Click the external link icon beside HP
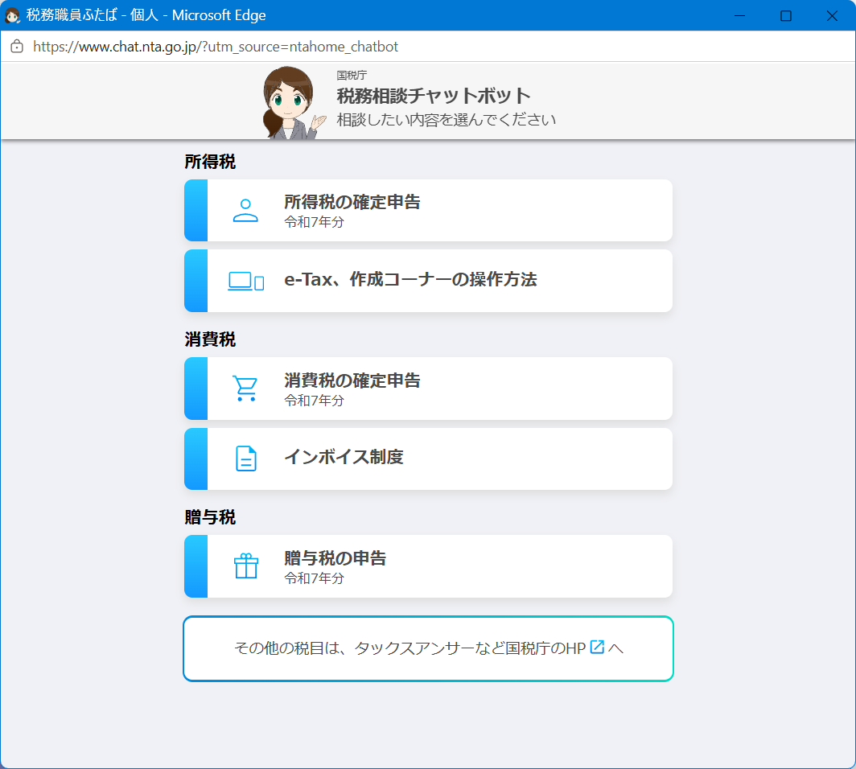 597,647
